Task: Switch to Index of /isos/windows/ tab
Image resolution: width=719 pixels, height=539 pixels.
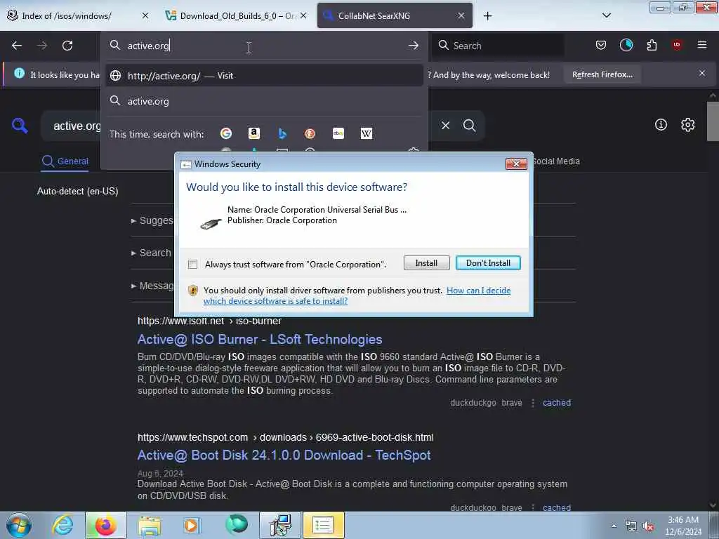Action: click(x=78, y=15)
